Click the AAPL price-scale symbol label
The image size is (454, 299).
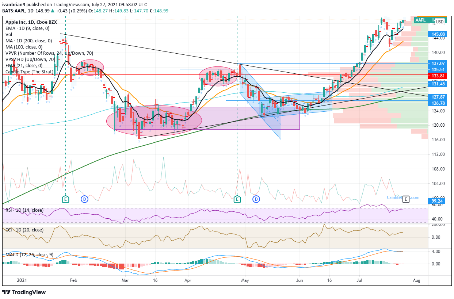click(x=420, y=20)
